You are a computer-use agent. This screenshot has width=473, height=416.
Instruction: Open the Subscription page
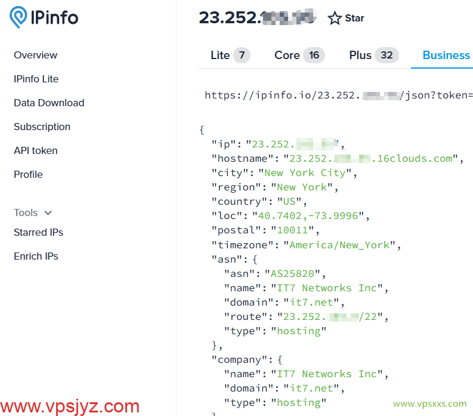coord(42,127)
